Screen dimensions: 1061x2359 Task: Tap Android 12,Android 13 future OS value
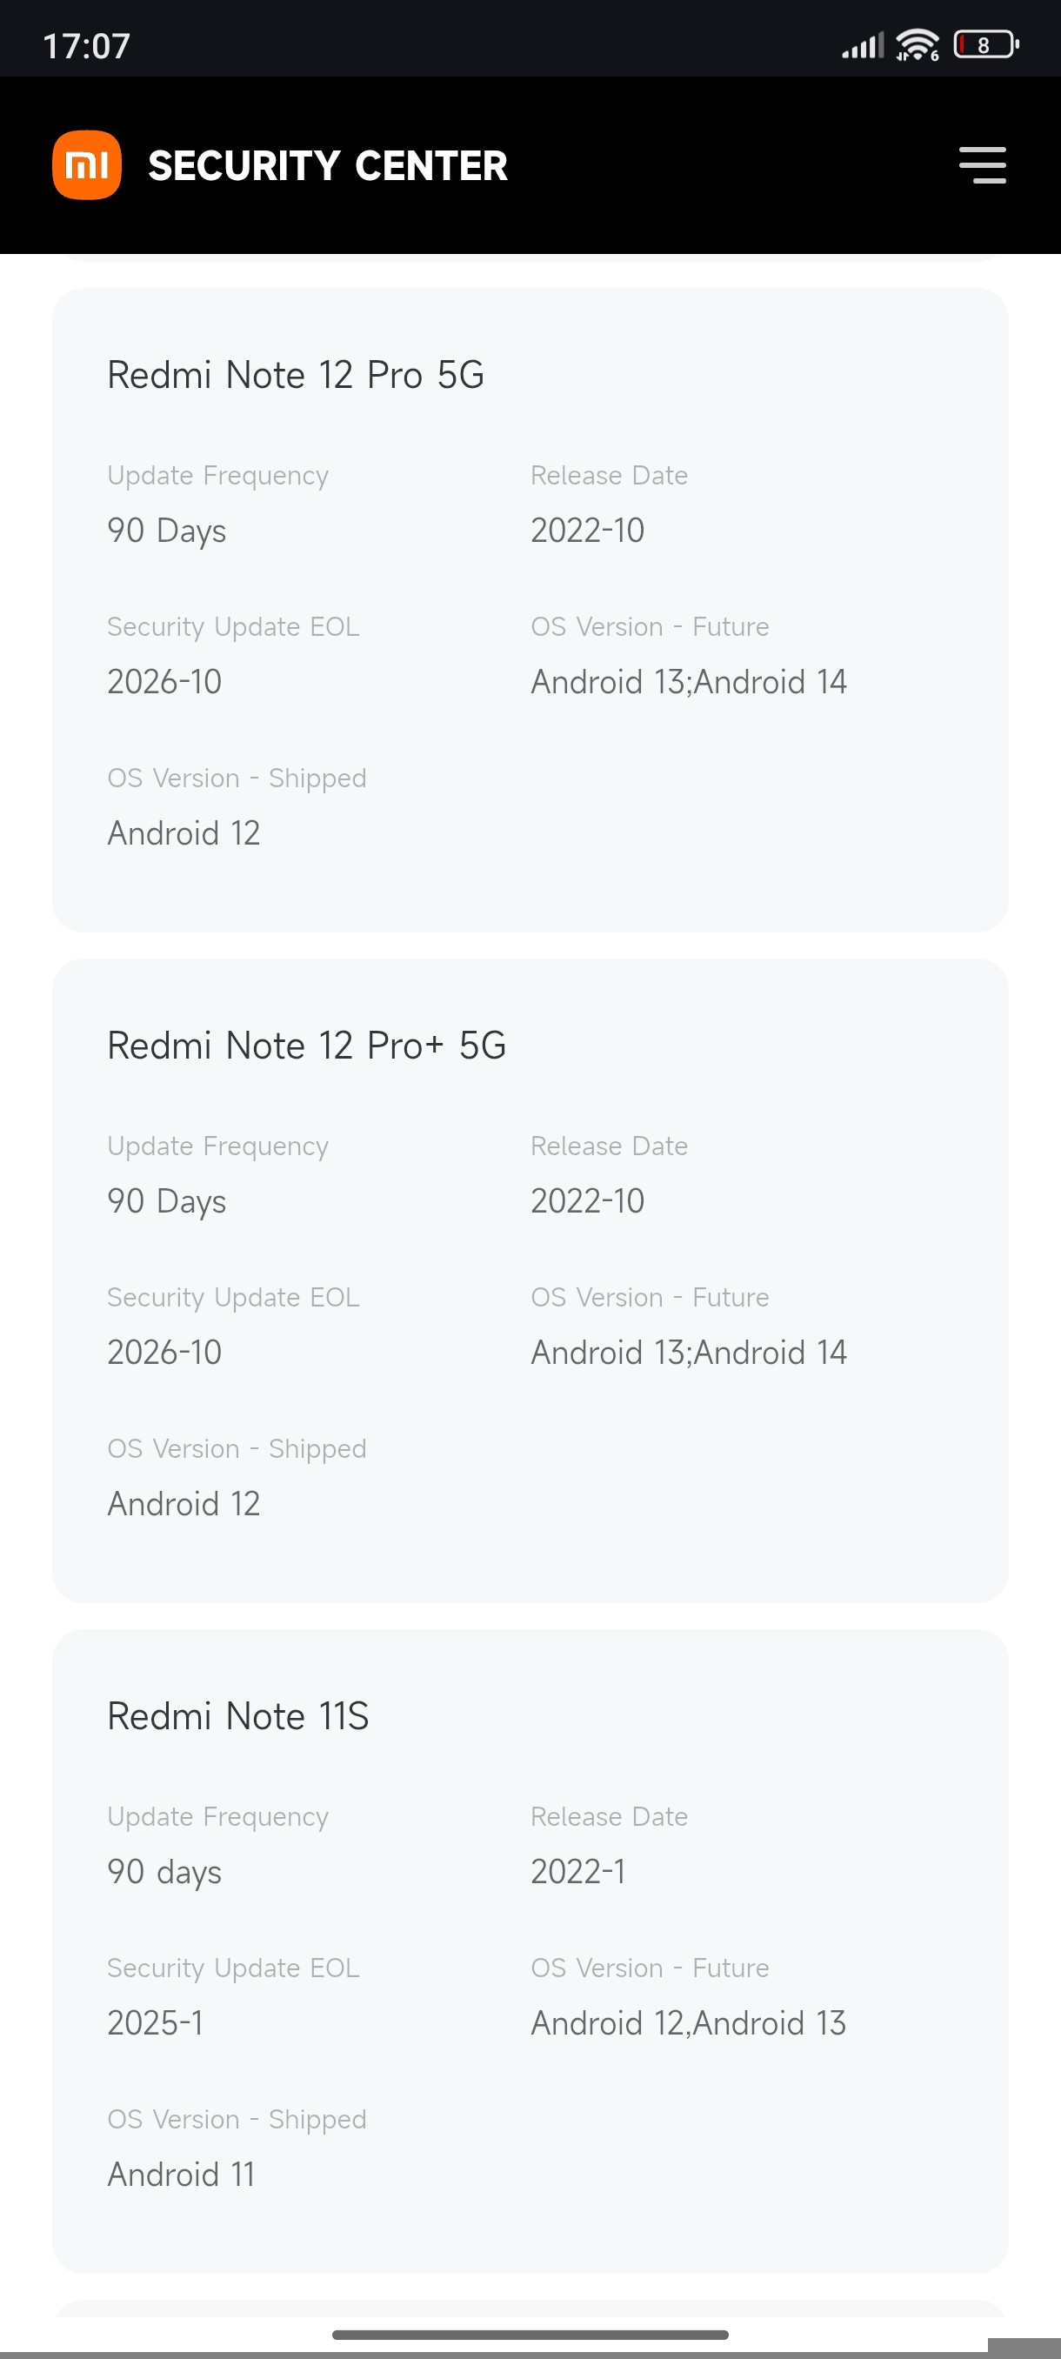click(688, 2022)
